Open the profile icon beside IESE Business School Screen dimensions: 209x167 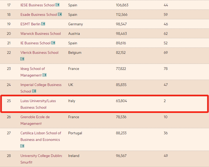(57, 5)
